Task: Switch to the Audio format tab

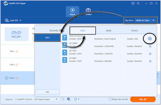Action: 109,31
